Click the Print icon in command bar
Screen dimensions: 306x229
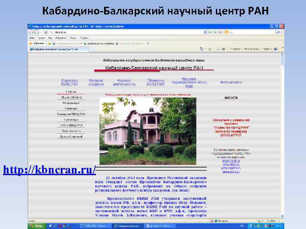[x=223, y=49]
